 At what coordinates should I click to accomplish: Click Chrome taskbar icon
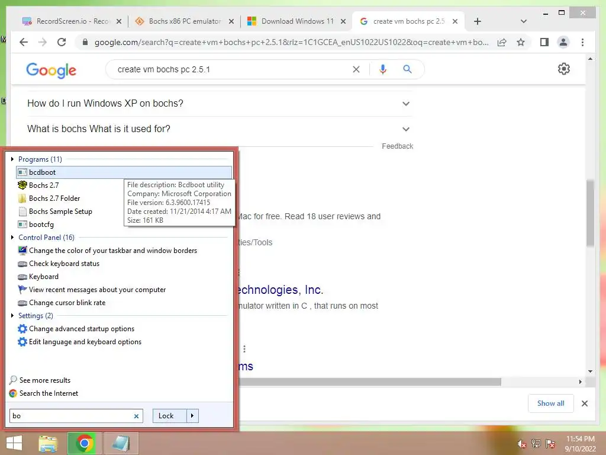click(84, 444)
